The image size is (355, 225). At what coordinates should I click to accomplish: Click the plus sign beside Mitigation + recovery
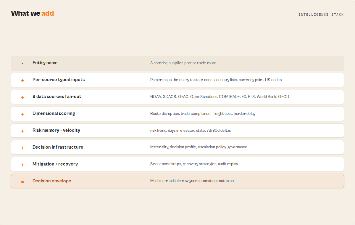coord(22,165)
